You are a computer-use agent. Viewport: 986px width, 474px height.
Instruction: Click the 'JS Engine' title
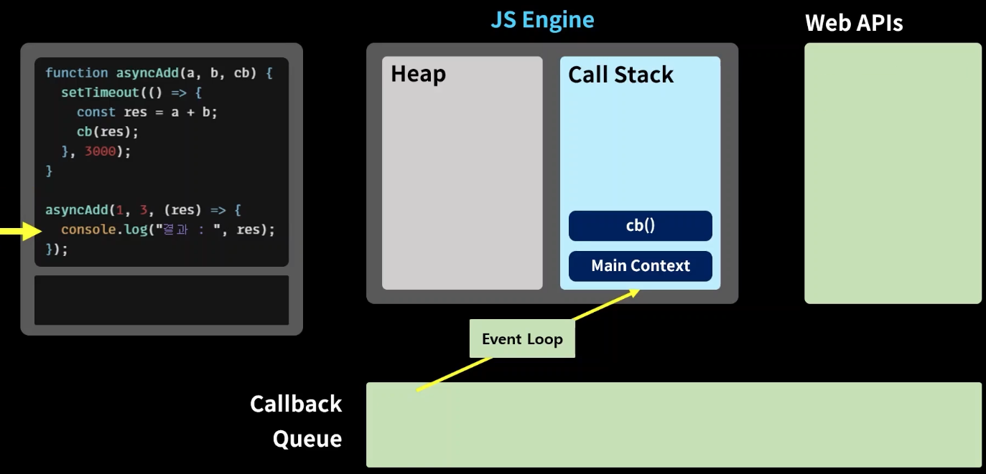coord(542,19)
